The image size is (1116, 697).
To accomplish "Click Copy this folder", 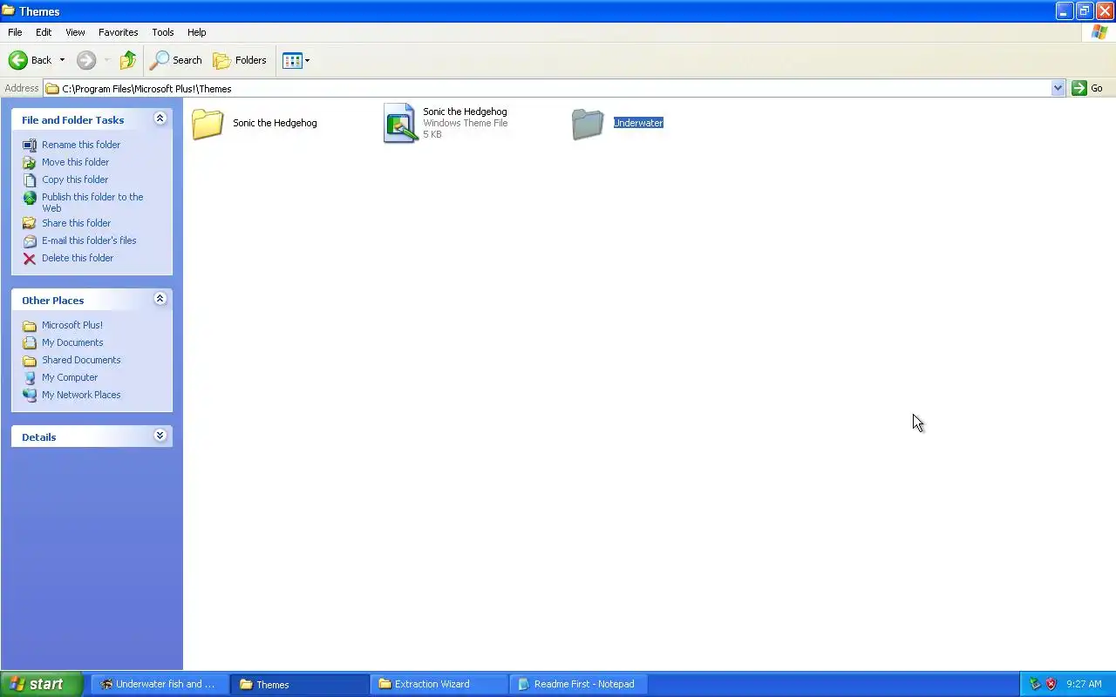I will point(75,179).
